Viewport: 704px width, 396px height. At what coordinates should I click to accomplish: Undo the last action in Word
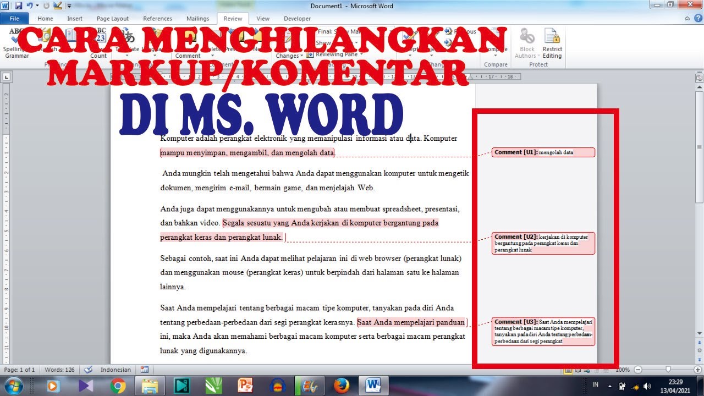pos(30,6)
